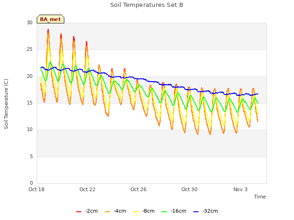This screenshot has width=294, height=220.
Task: Click the Nov 3 x-axis label
Action: tap(240, 189)
